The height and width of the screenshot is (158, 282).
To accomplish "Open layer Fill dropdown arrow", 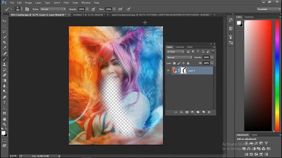I will click(x=212, y=63).
